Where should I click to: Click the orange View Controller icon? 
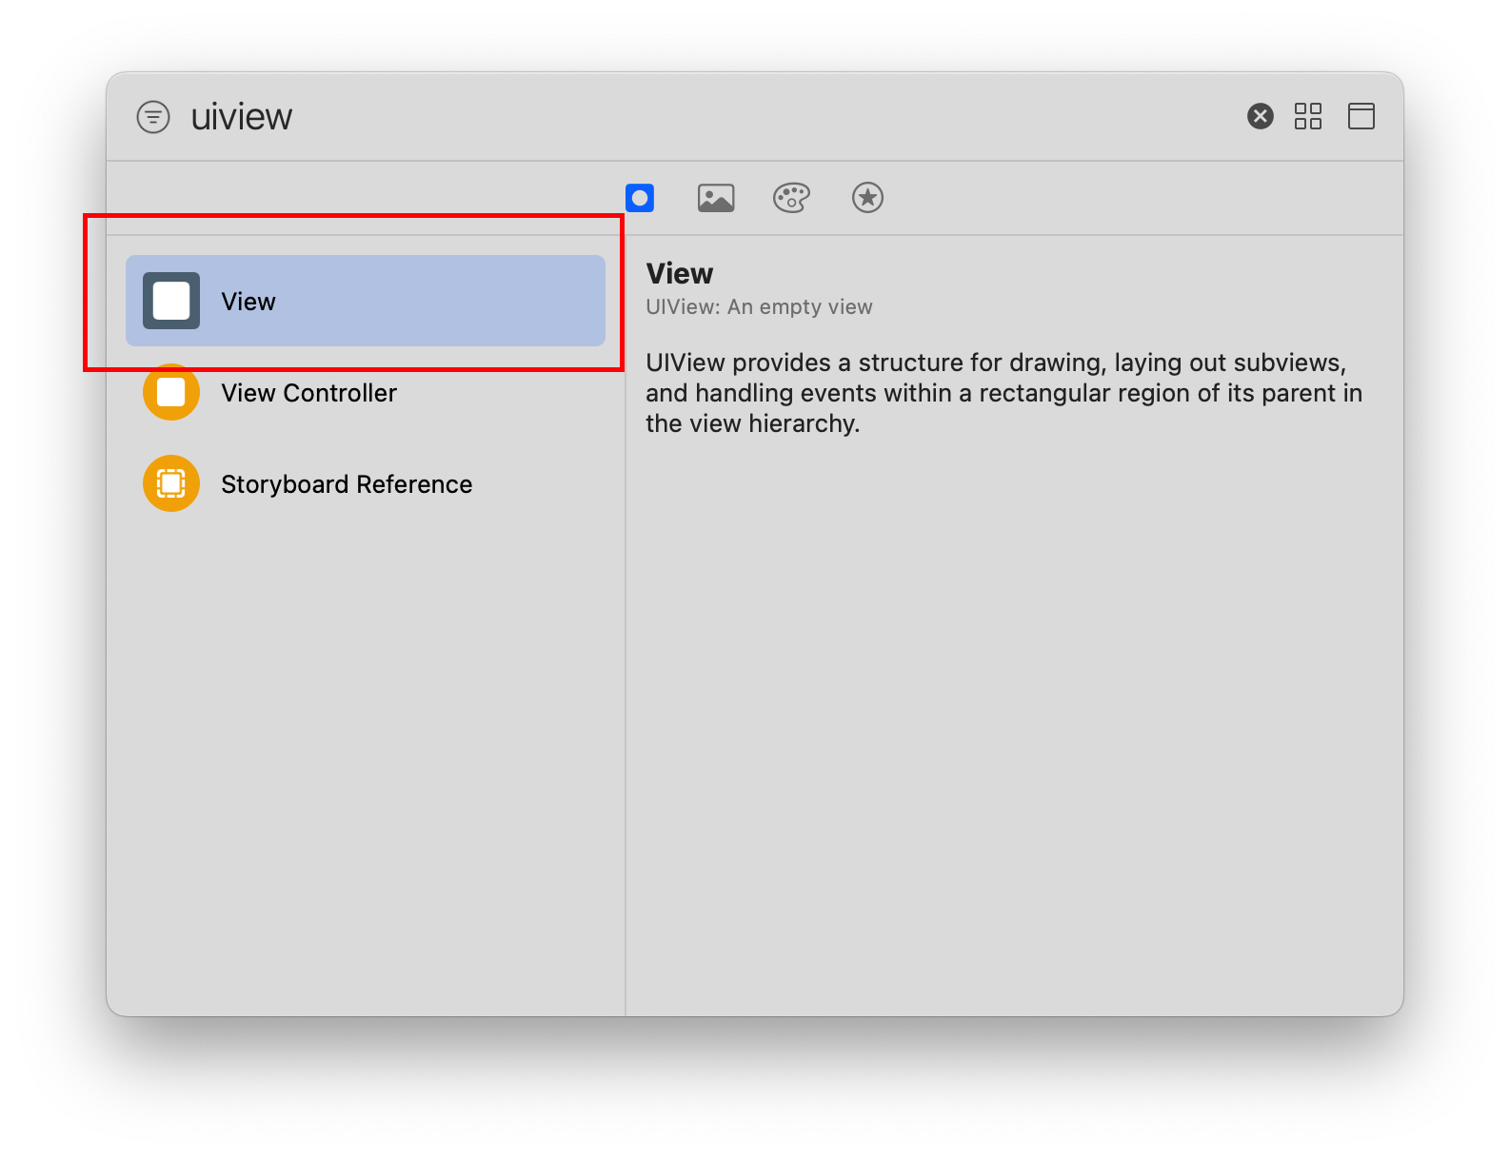171,392
